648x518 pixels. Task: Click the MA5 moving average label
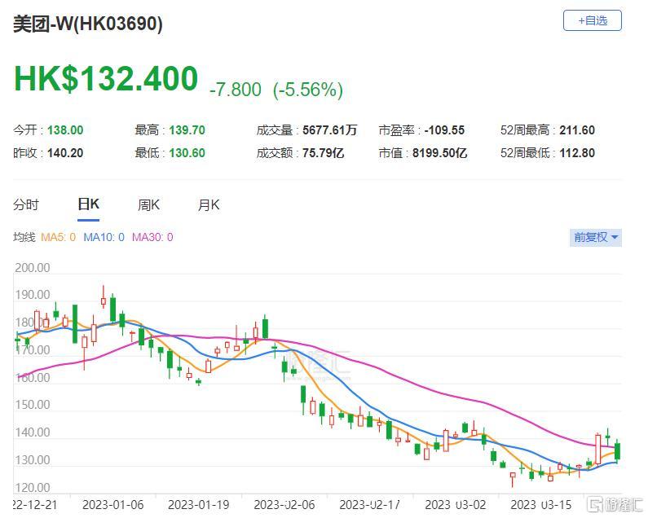58,237
